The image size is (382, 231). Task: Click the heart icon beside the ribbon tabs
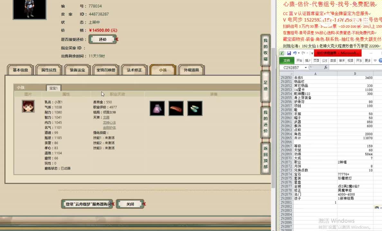375,60
